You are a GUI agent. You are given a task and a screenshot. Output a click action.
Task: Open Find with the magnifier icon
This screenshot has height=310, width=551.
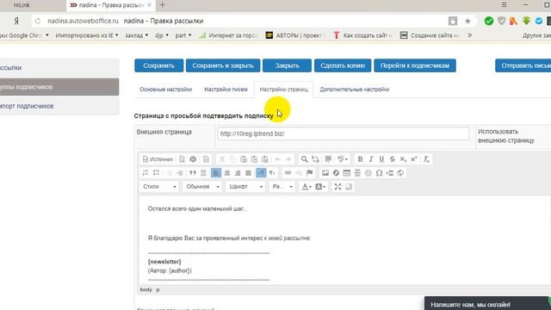304,159
